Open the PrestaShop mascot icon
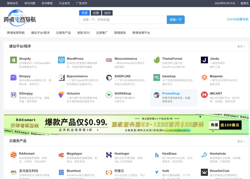 point(157,95)
